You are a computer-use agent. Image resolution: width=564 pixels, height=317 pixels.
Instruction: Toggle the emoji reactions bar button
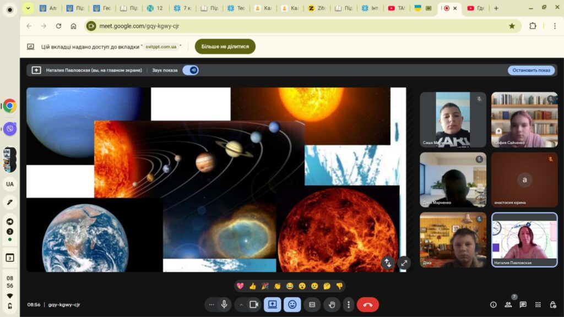(x=292, y=304)
